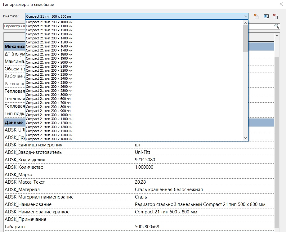Click the empty ADSK_Марка value cell
Viewport: 286px width, 232px height.
[x=204, y=175]
